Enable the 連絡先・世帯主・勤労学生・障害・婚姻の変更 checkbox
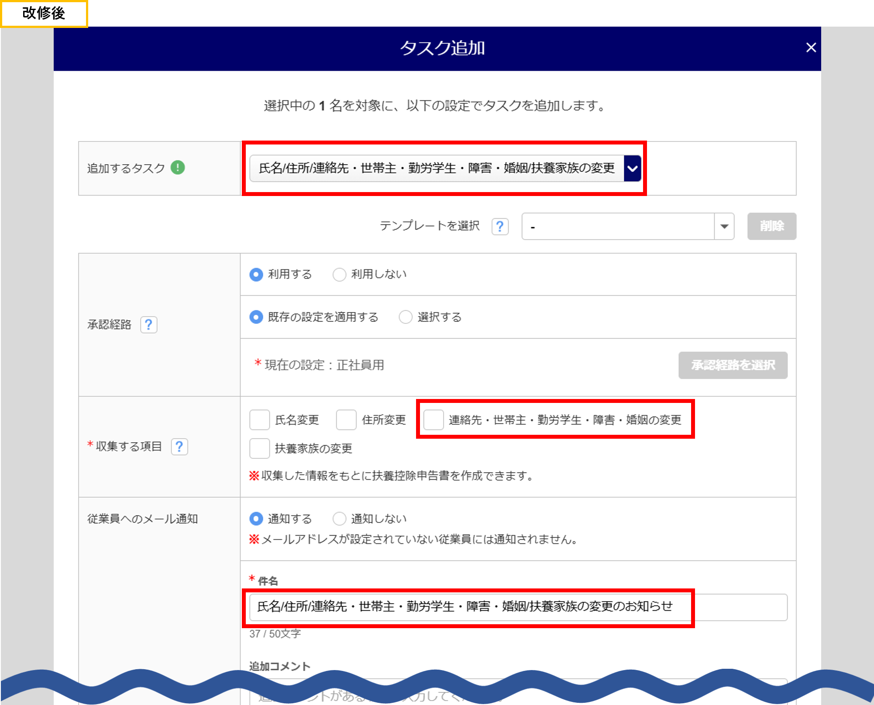Viewport: 874px width, 705px height. pyautogui.click(x=434, y=420)
